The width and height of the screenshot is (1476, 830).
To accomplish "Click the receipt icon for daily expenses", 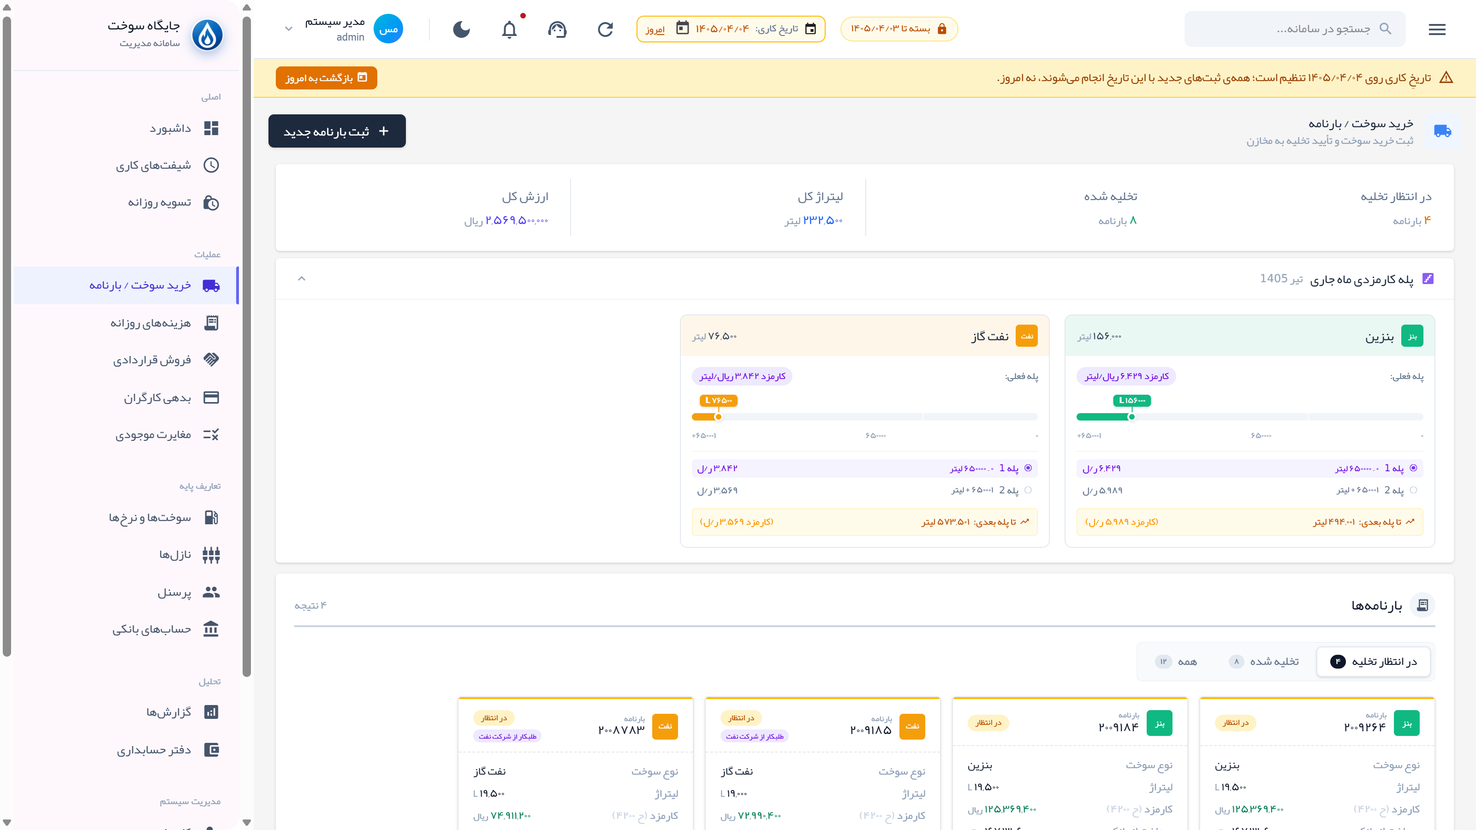I will point(211,323).
